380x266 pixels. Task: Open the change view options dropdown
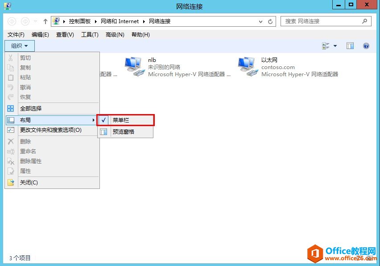point(335,45)
